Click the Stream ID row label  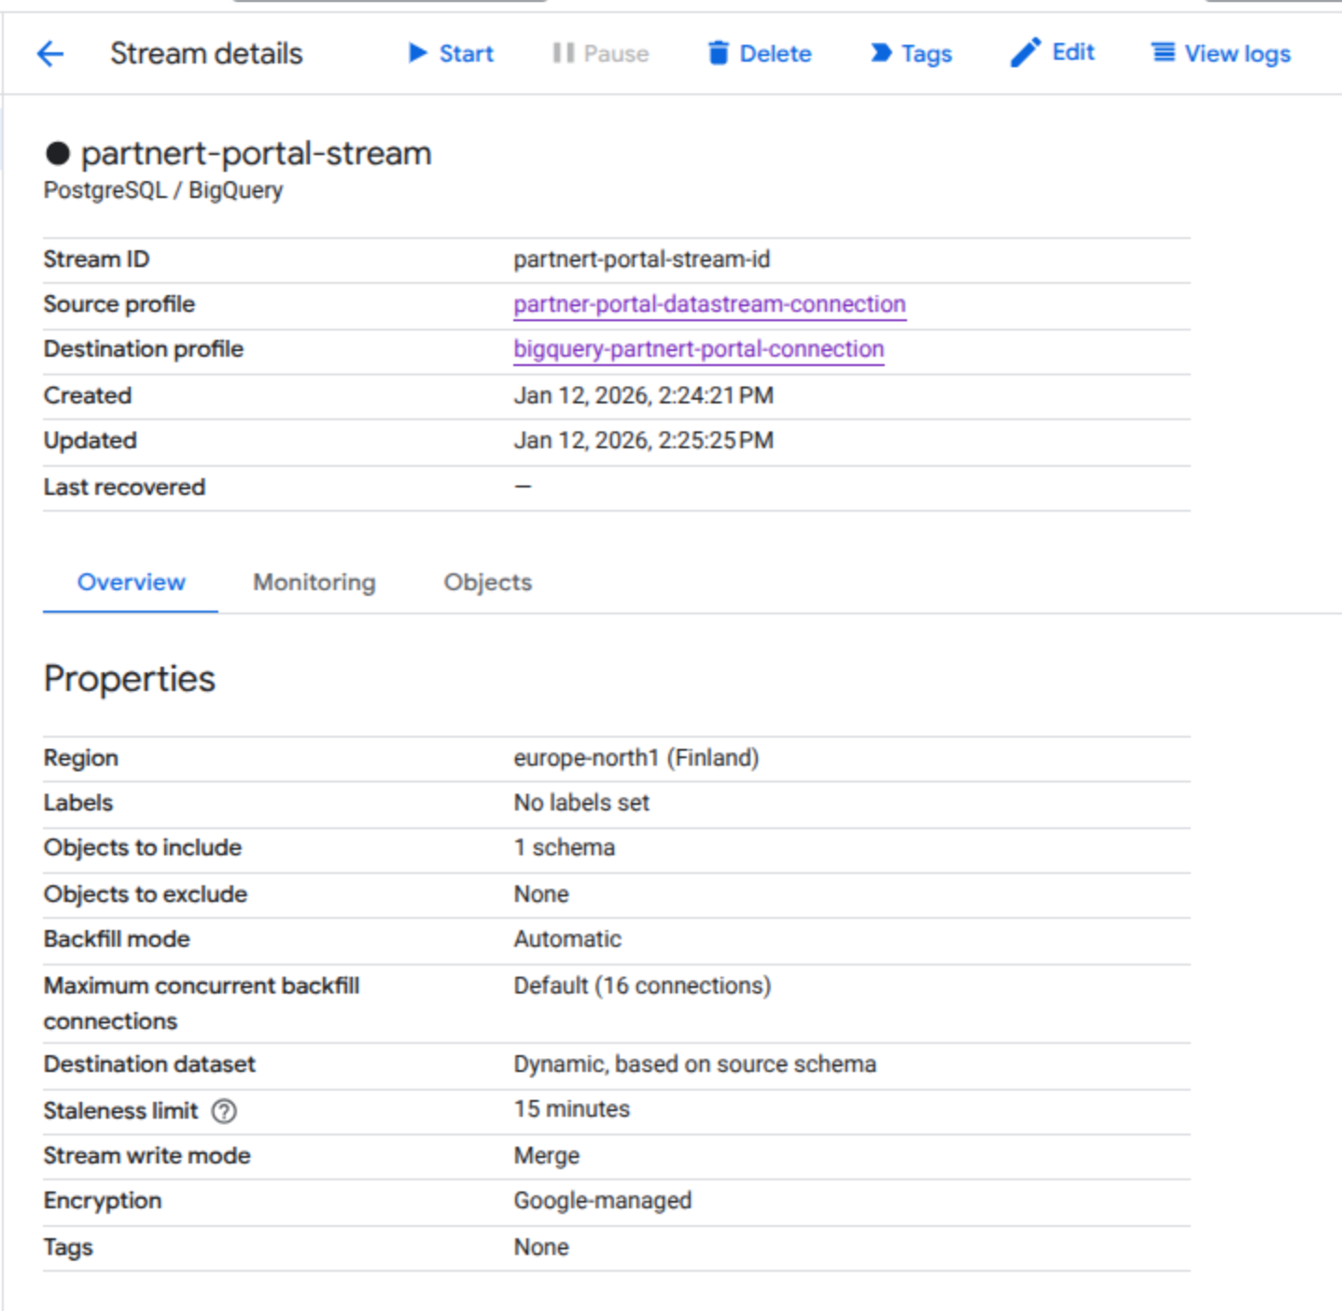click(x=96, y=260)
